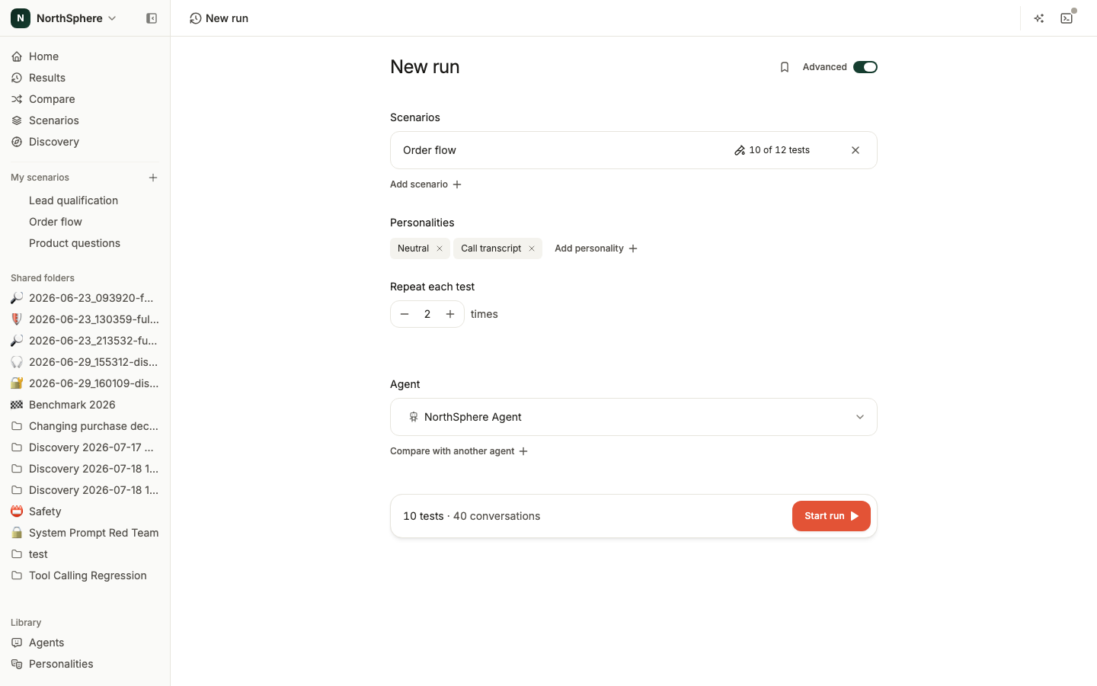Open the sparkle AI assistant icon
Viewport: 1097px width, 686px height.
[x=1039, y=18]
